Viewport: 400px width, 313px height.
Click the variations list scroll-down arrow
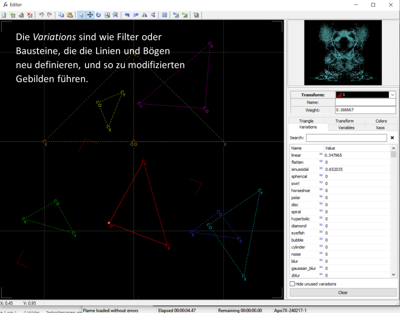(393, 274)
